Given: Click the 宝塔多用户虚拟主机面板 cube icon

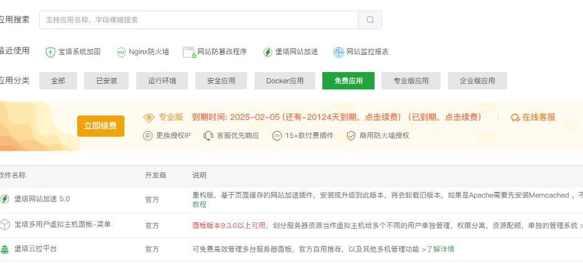Looking at the screenshot, I should click(x=4, y=225).
